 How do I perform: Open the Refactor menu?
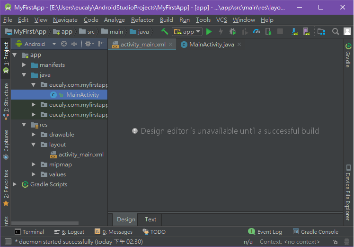(x=142, y=20)
